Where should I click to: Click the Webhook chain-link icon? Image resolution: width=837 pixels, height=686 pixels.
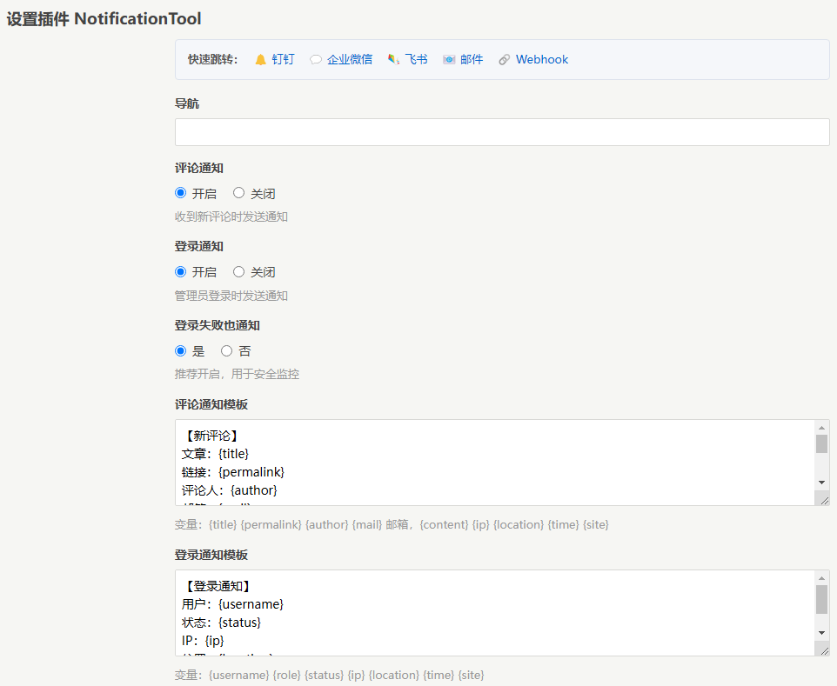[x=504, y=59]
